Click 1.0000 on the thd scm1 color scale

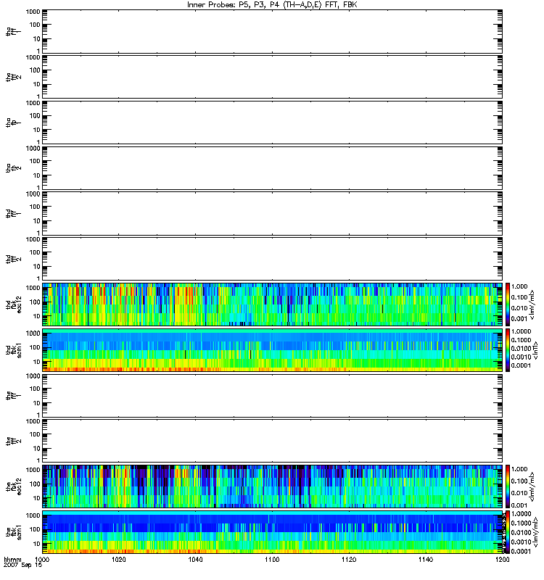[x=521, y=331]
